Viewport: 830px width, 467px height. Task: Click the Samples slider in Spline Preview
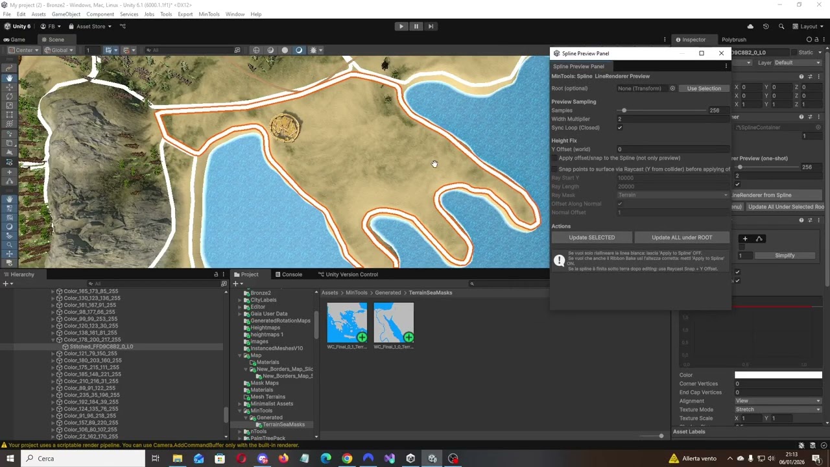(661, 110)
